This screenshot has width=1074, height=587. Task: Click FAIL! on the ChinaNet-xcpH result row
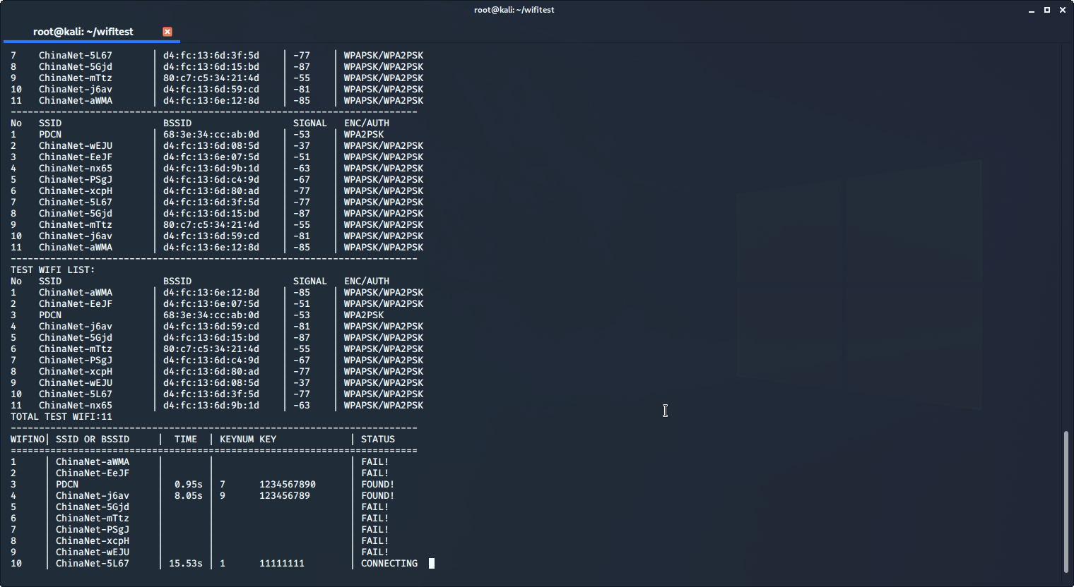(x=375, y=540)
